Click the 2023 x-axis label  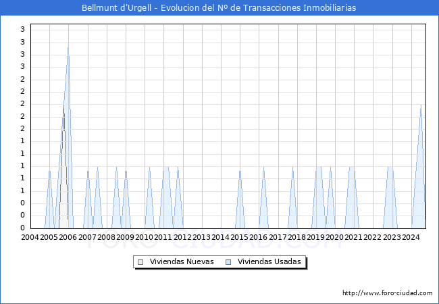[x=392, y=237]
